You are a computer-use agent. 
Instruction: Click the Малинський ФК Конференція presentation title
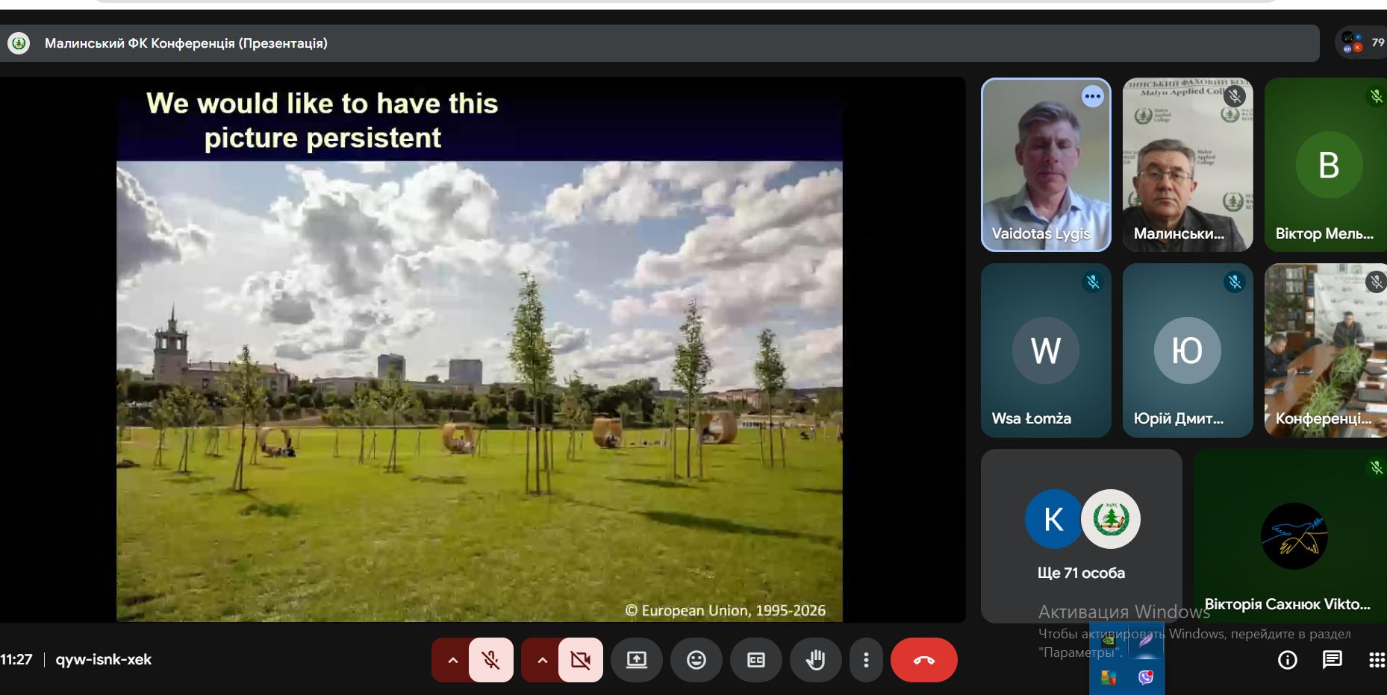point(186,43)
